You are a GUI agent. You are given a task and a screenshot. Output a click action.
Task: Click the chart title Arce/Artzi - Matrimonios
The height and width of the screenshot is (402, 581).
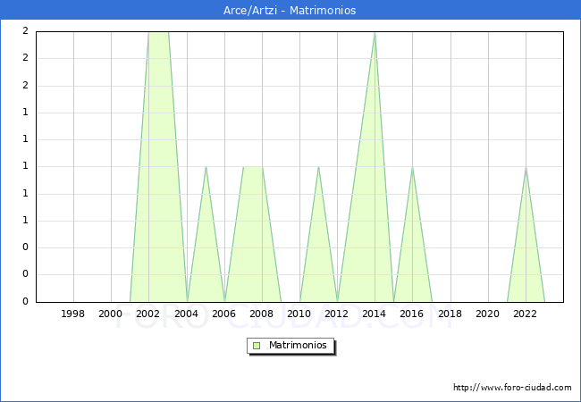click(290, 11)
